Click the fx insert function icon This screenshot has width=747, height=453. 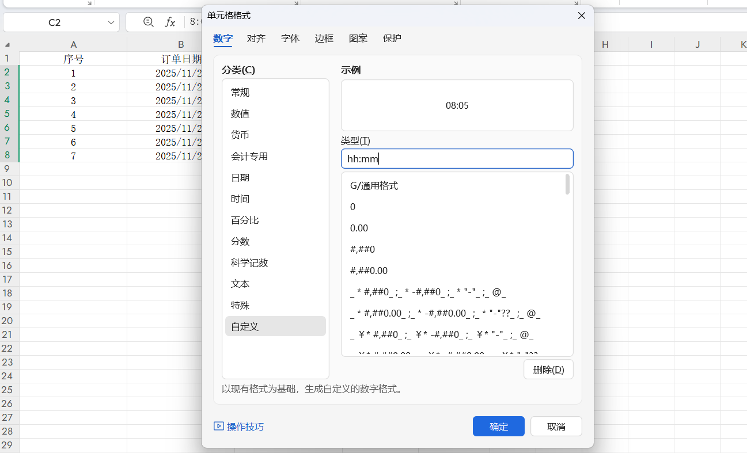click(170, 21)
